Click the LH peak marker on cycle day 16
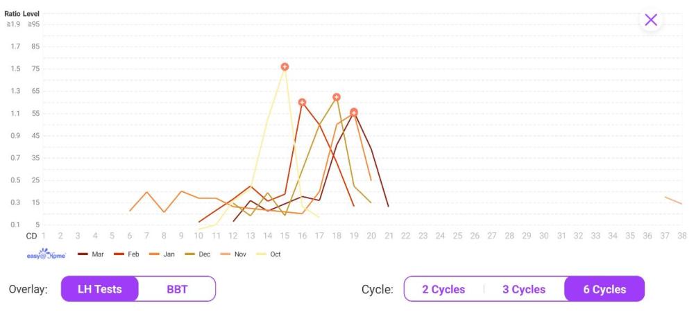 click(302, 102)
